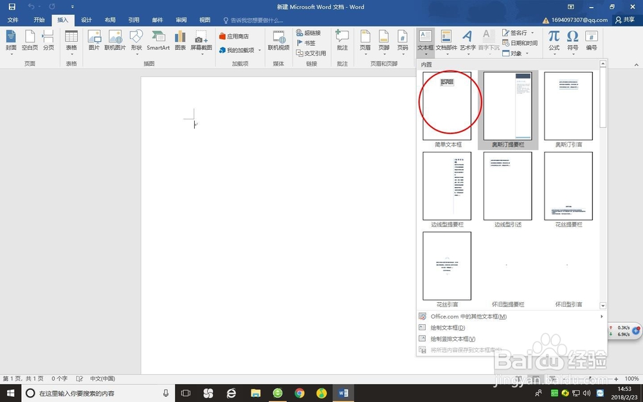The image size is (643, 402).
Task: Insert numbering (编号)
Action: click(x=592, y=41)
